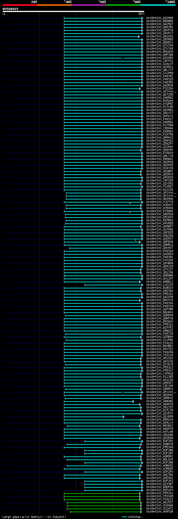The image size is (178, 519).
Task: Select label UniRef100_Q56ZF0
Action: point(160,144)
